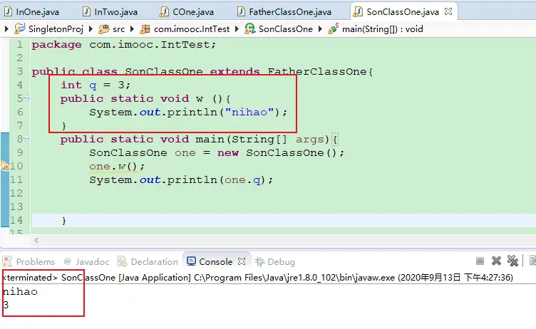Click SingletonProj project icon in breadcrumb
The width and height of the screenshot is (536, 329).
(x=20, y=28)
